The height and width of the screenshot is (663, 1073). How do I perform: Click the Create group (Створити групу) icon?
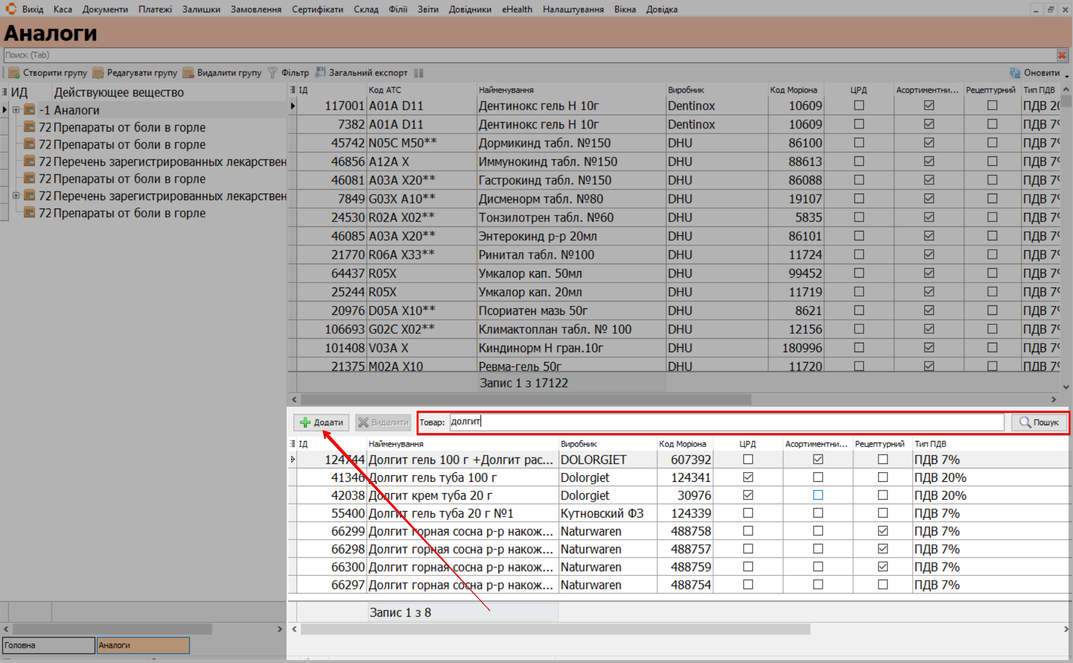(14, 73)
